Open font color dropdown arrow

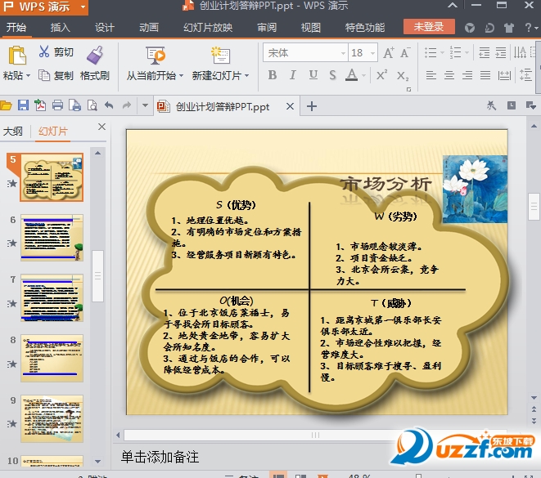point(363,75)
